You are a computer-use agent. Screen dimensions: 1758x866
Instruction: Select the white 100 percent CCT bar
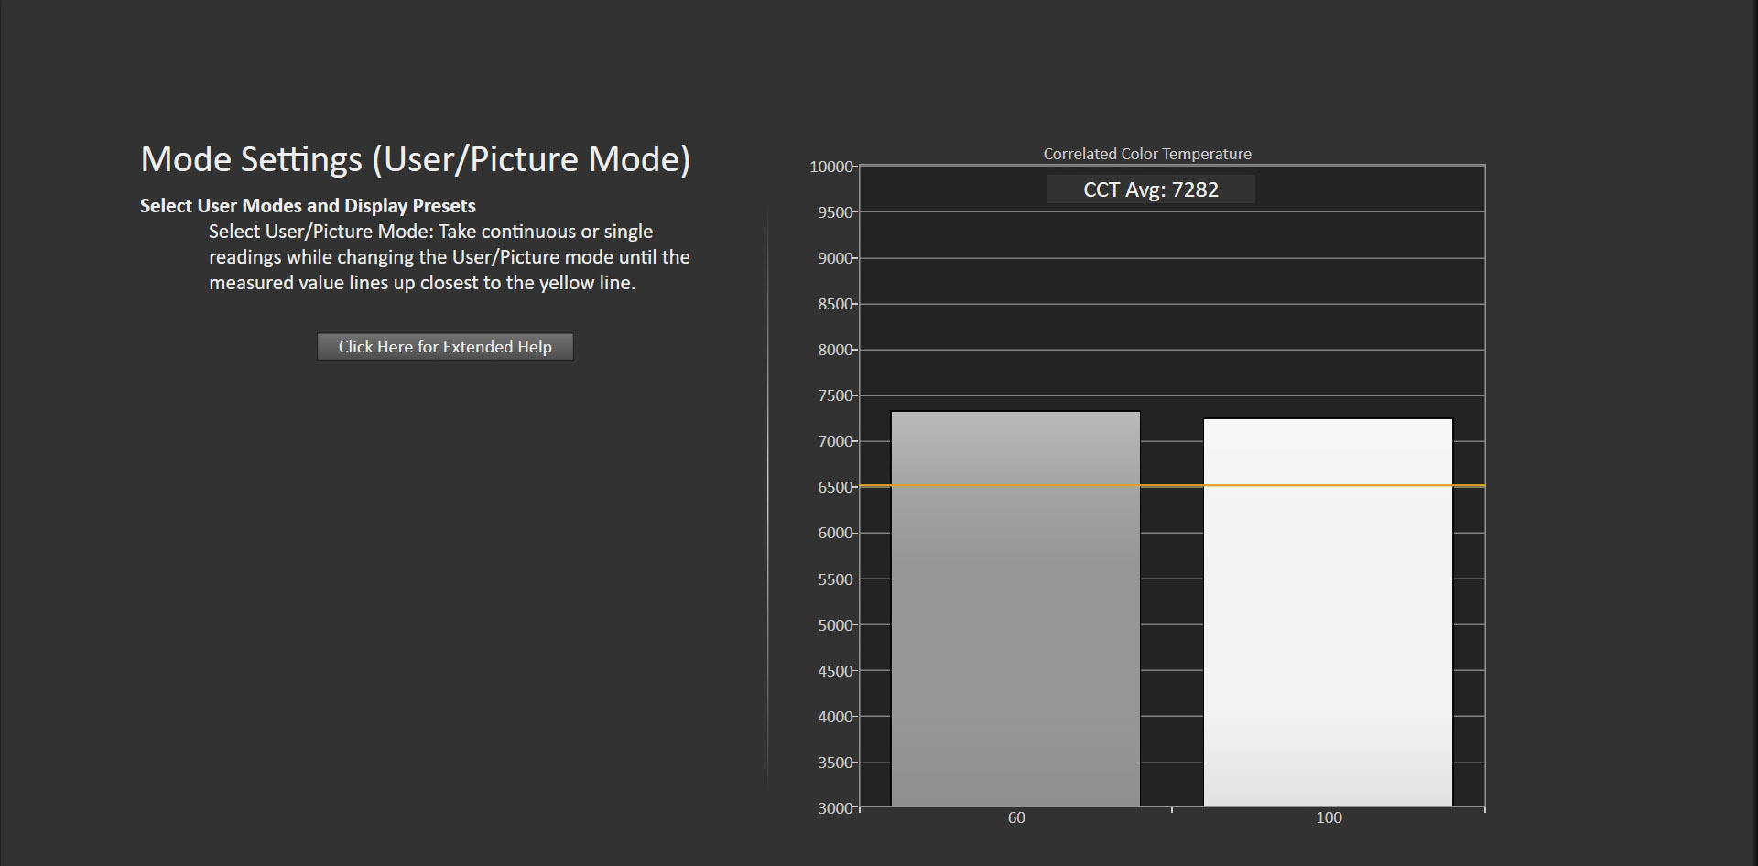1328,612
